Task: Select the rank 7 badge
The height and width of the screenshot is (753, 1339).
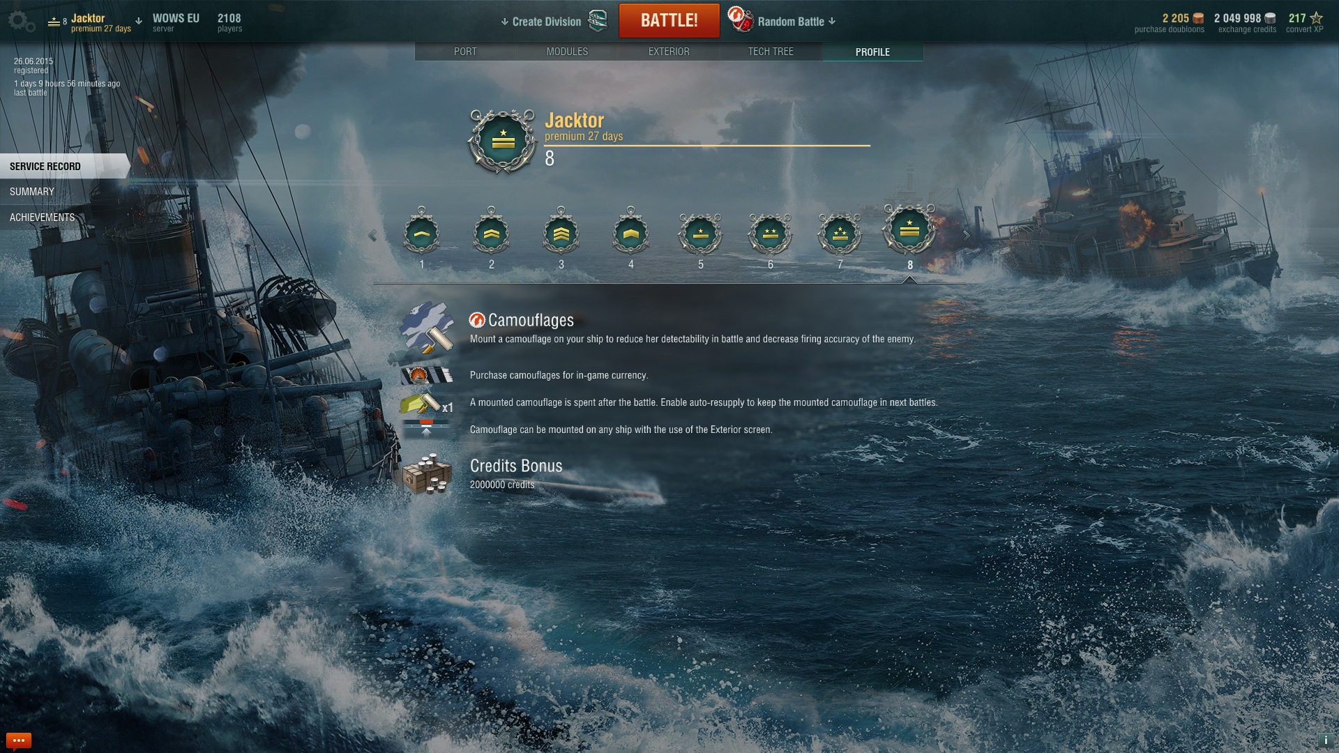Action: tap(840, 234)
